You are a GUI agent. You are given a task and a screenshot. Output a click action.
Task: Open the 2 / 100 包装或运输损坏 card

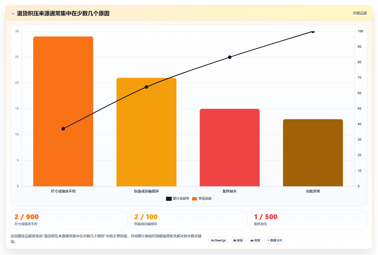pos(189,219)
